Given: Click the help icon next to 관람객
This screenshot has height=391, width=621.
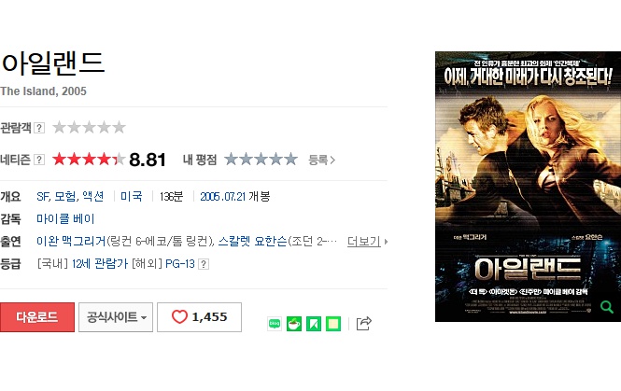Looking at the screenshot, I should point(39,128).
